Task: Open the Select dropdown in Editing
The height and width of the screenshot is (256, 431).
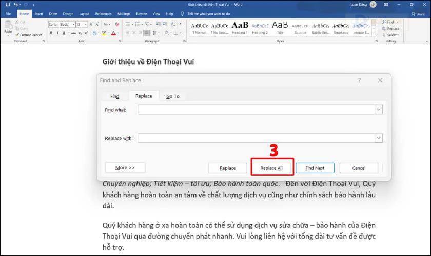Action: pyautogui.click(x=390, y=35)
